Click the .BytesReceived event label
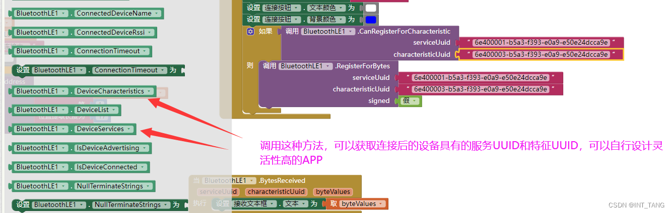Screen dimensions: 672x213 (x=282, y=180)
